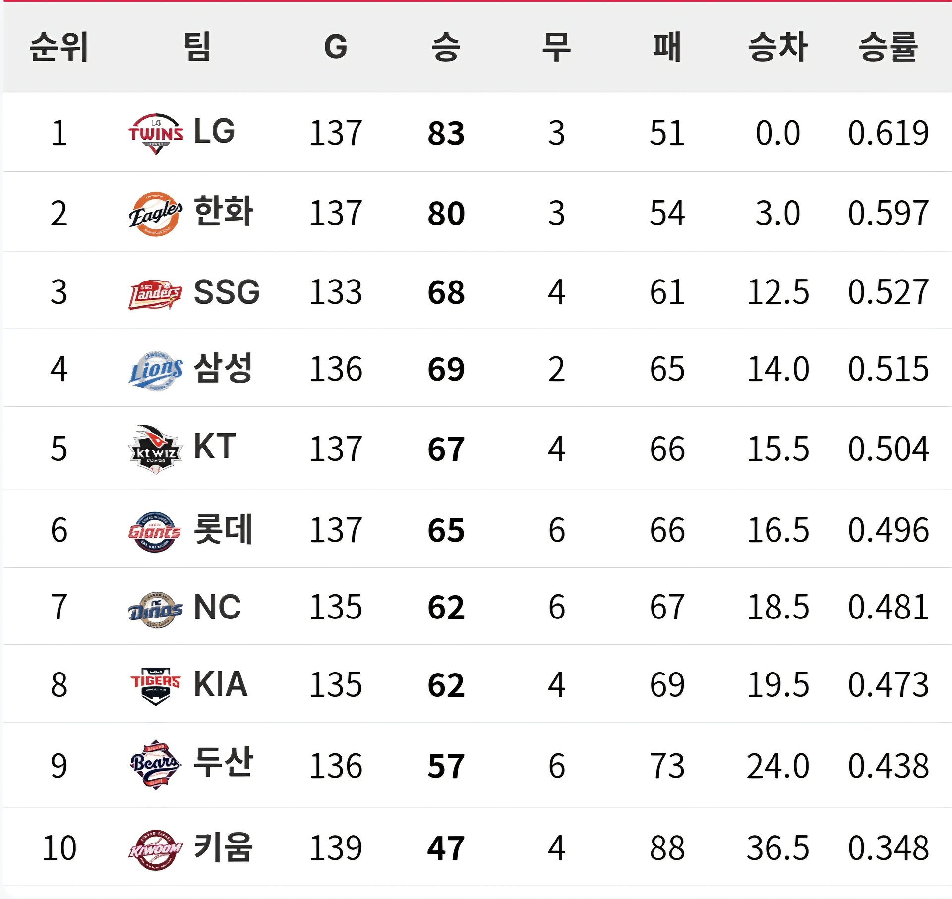
Task: Click the NC Dinos team logo
Action: pyautogui.click(x=156, y=609)
